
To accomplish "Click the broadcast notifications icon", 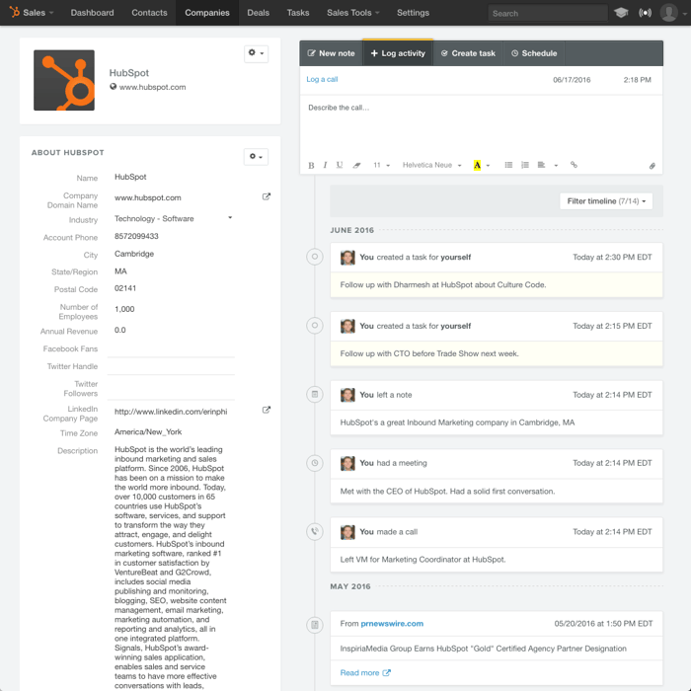I will coord(646,12).
